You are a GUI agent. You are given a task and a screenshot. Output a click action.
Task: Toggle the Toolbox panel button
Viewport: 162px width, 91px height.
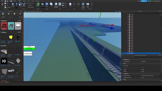click(x=43, y=5)
